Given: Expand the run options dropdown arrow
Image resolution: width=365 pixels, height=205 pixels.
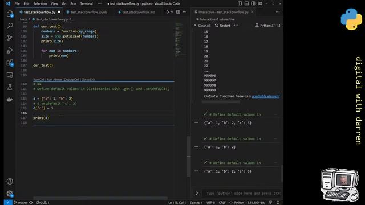Looking at the screenshot, I should 172,12.
